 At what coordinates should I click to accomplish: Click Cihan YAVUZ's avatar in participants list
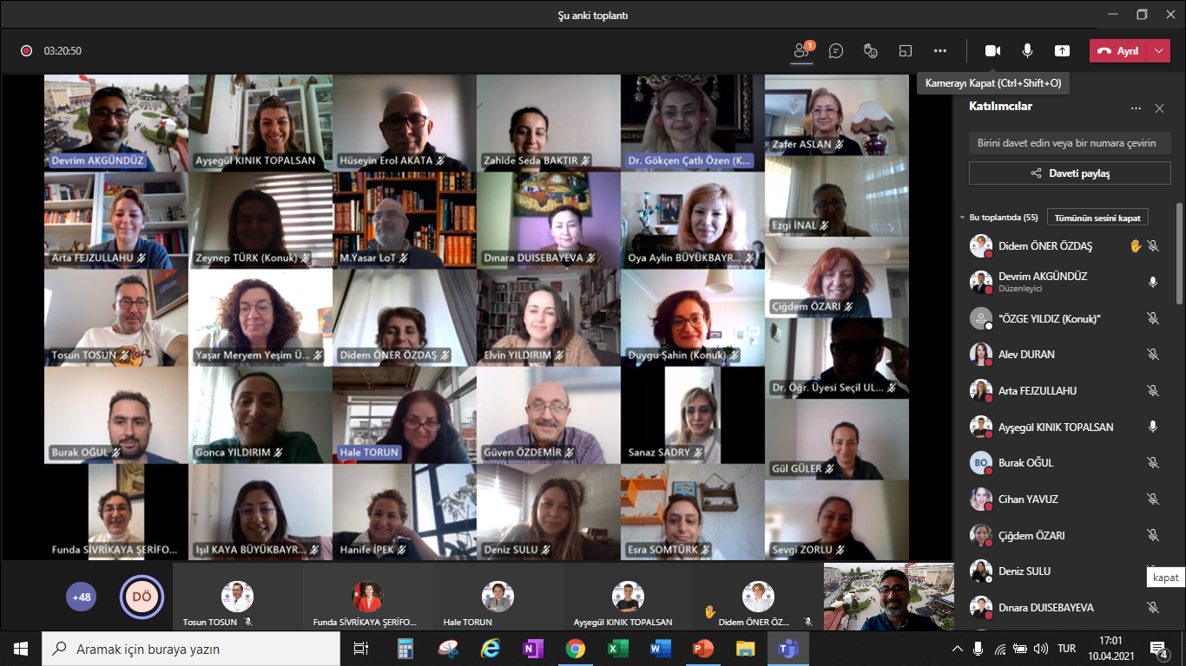coord(981,499)
